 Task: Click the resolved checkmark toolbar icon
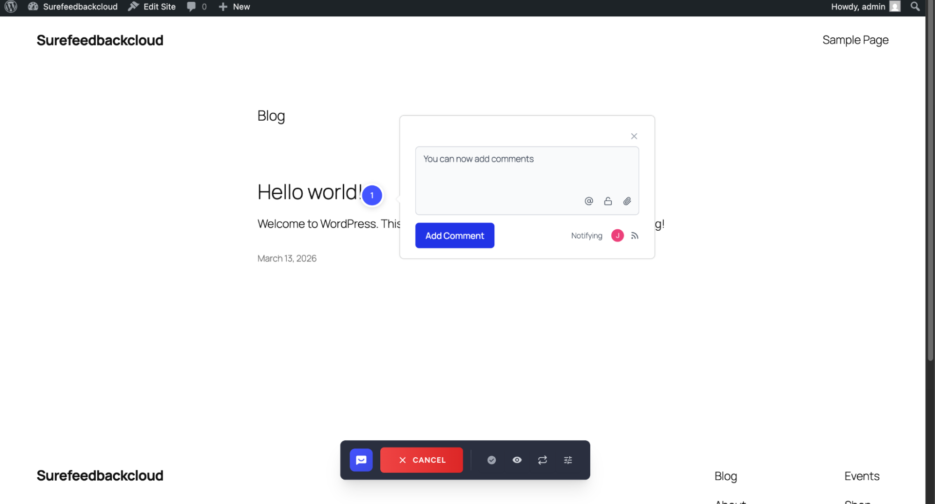pyautogui.click(x=491, y=460)
